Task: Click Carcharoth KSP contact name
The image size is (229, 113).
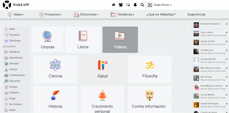Action: click(208, 59)
